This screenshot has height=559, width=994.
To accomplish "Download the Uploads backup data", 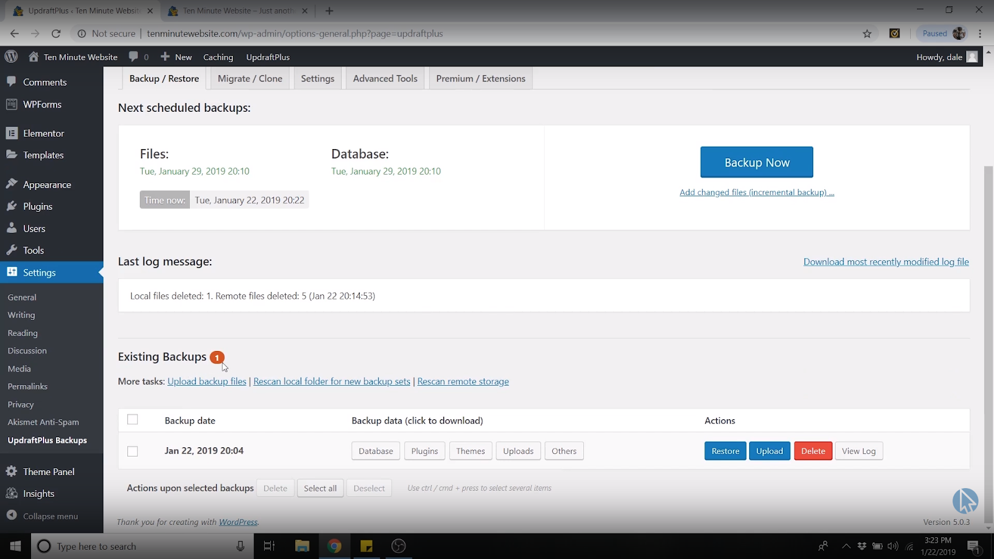I will pyautogui.click(x=518, y=451).
